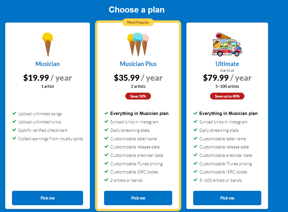Click the Most Popular badge
Screen dimensions: 288x212
click(x=138, y=22)
